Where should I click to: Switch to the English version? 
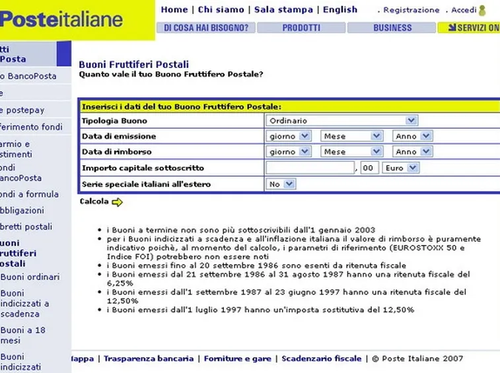pyautogui.click(x=340, y=9)
